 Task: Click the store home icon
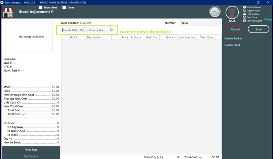[x=8, y=12]
